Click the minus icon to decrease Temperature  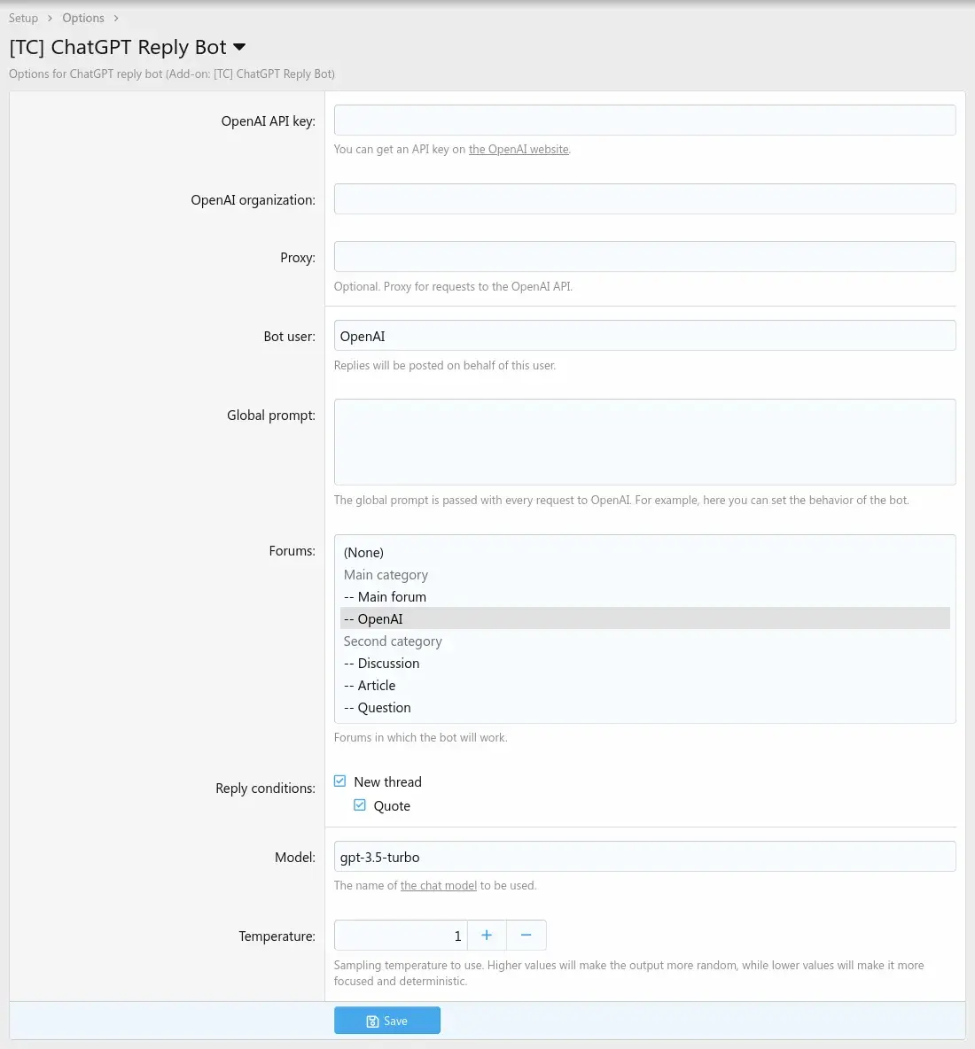tap(526, 936)
